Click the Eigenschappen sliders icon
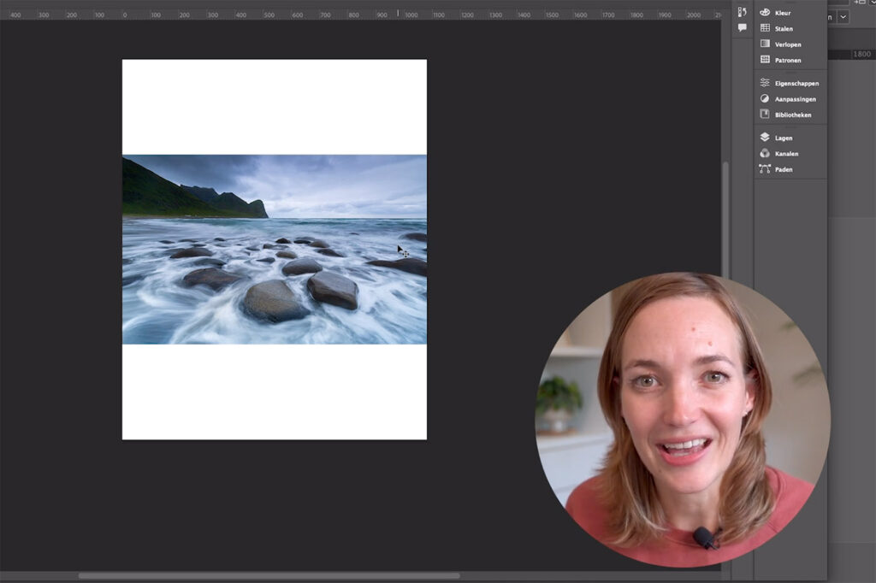Screen dimensions: 876x583 [765, 83]
